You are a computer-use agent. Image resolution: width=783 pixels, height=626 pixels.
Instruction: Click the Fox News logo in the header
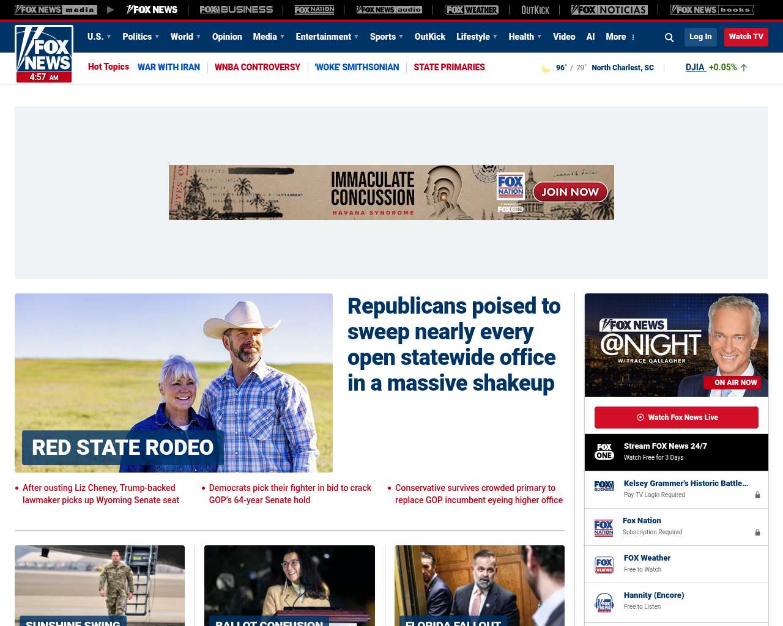click(44, 54)
